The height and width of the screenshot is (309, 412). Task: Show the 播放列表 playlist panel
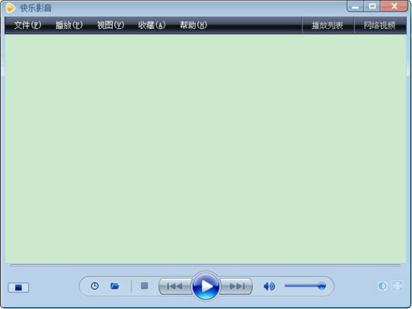click(x=328, y=26)
